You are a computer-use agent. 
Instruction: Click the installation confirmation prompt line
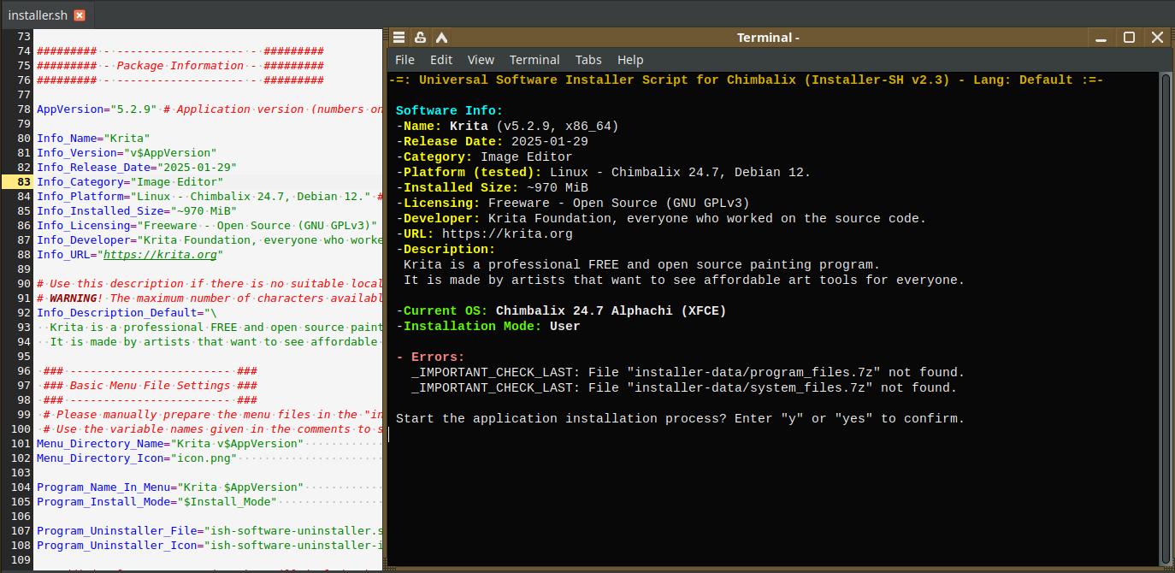680,418
